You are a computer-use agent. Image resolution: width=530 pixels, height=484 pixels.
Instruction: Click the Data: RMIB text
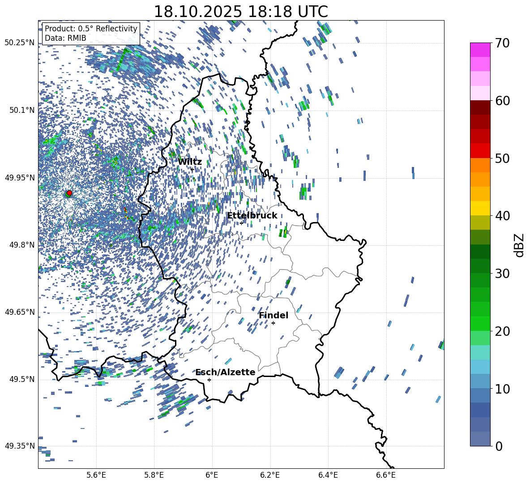[65, 38]
